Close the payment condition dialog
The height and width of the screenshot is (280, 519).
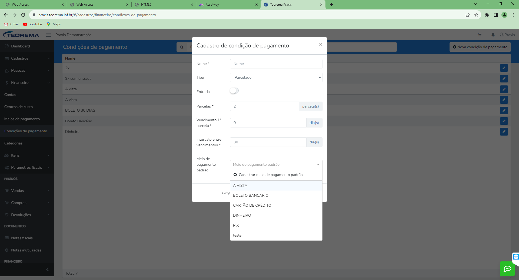coord(321,44)
